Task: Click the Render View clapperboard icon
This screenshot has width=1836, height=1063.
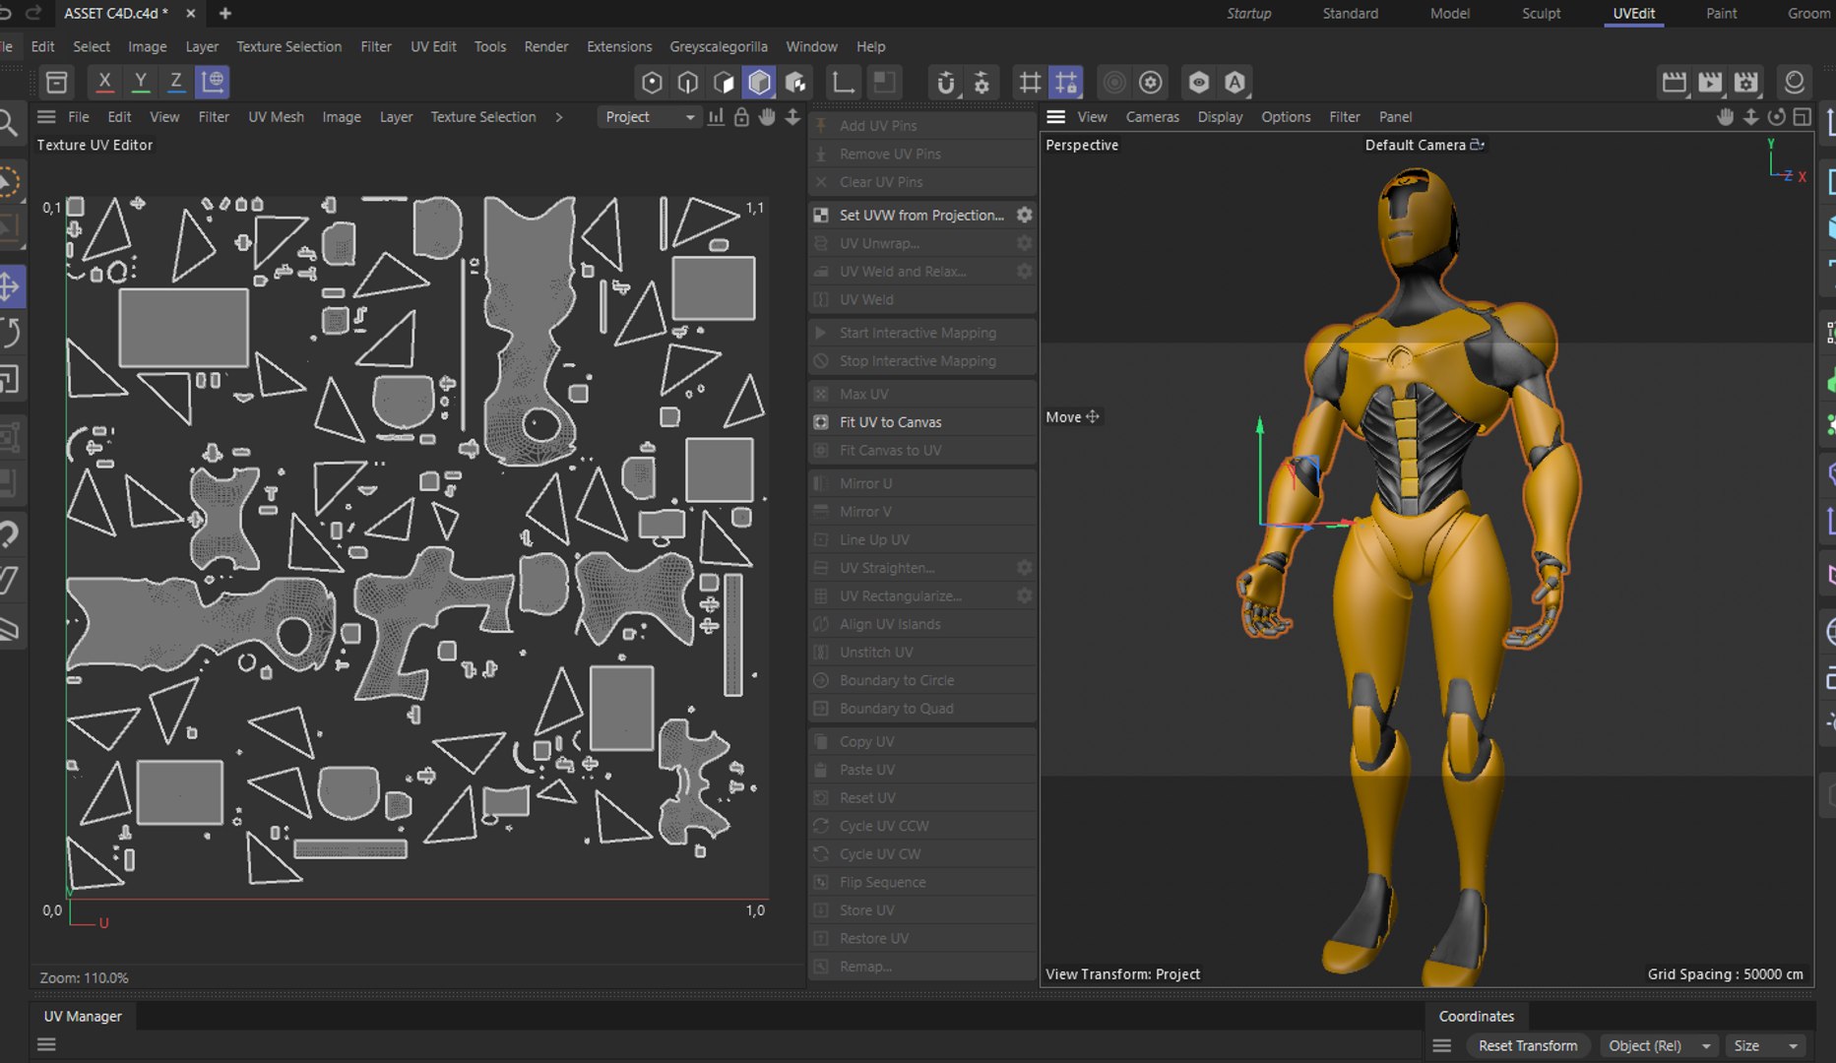Action: [1674, 82]
